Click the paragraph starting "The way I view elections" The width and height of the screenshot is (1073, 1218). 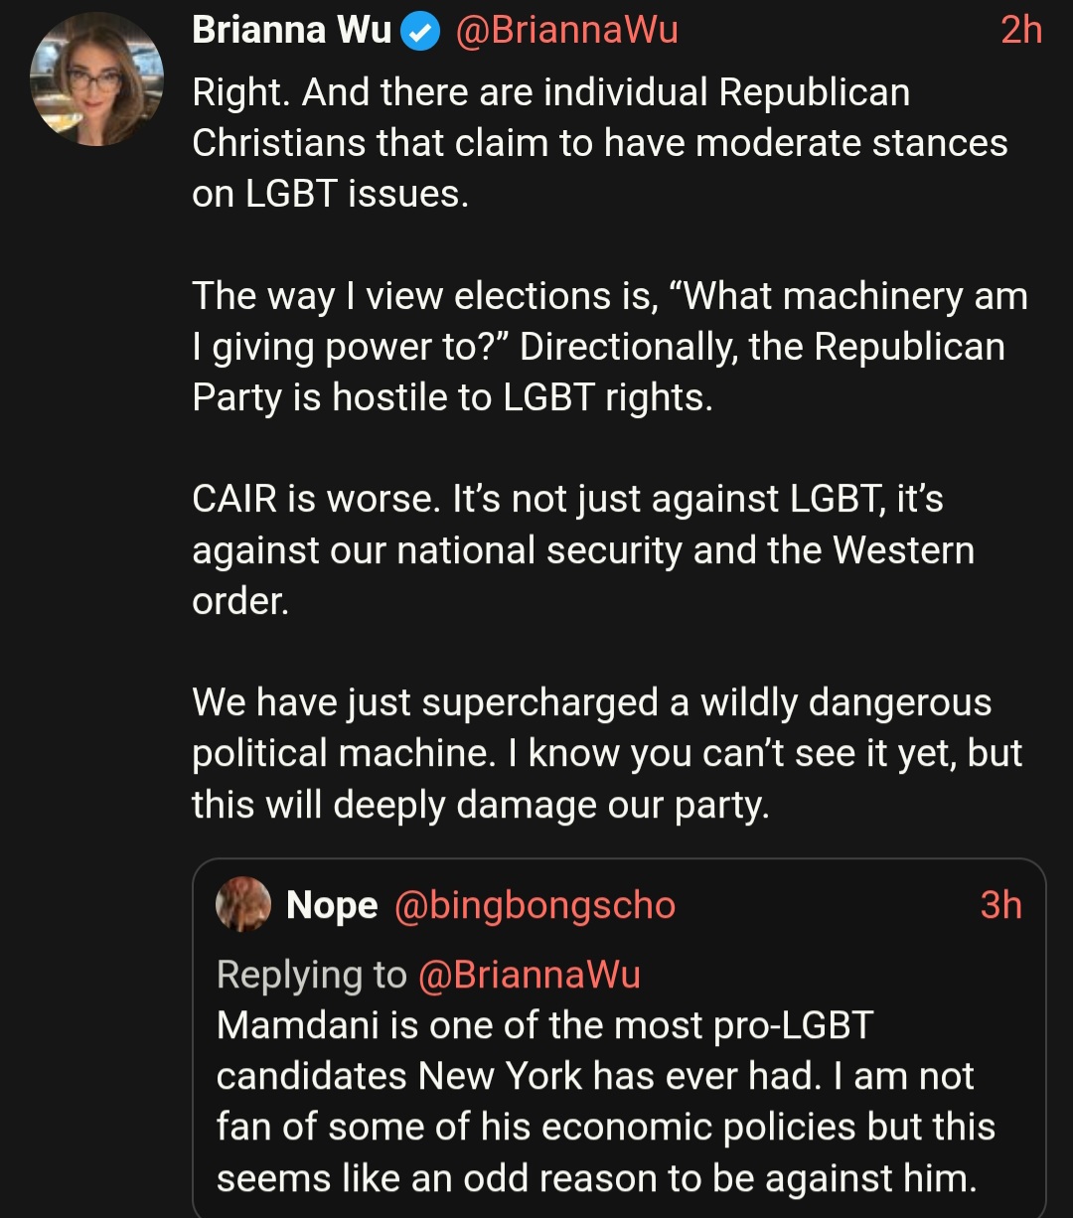(x=608, y=347)
